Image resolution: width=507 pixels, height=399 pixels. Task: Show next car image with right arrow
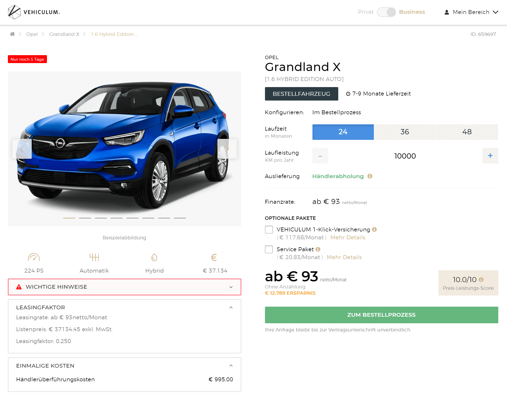pos(227,149)
